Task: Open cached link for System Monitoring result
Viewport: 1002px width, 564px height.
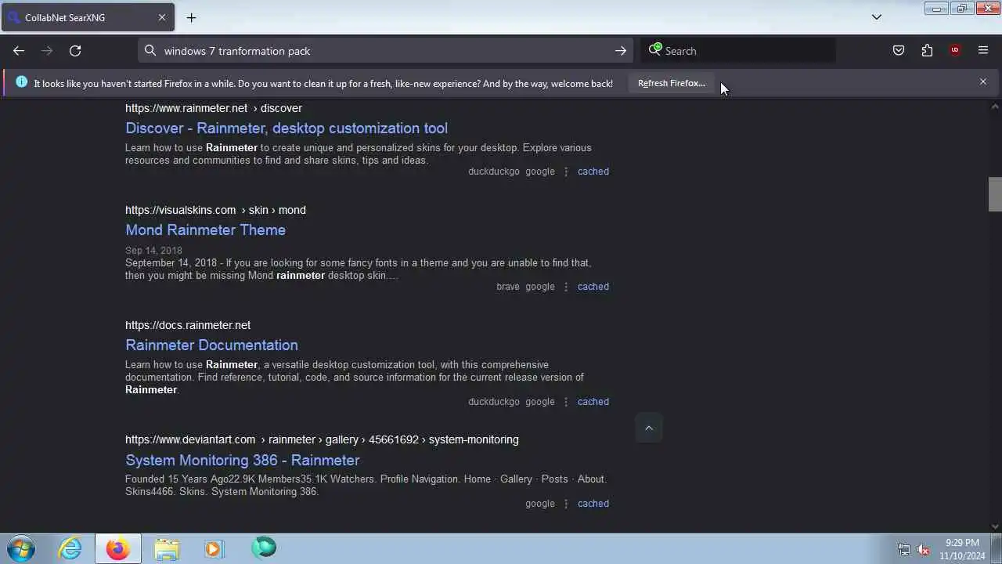Action: coord(593,504)
